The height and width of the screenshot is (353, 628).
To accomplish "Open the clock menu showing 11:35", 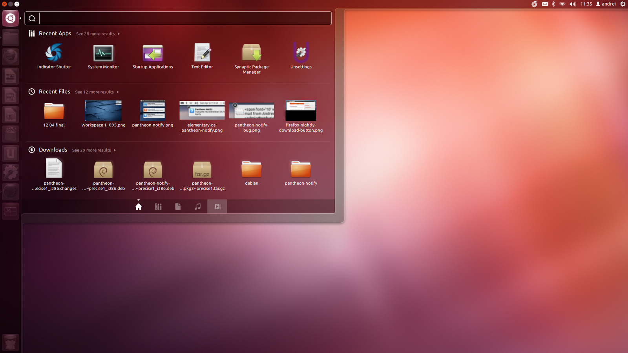I will tap(586, 4).
